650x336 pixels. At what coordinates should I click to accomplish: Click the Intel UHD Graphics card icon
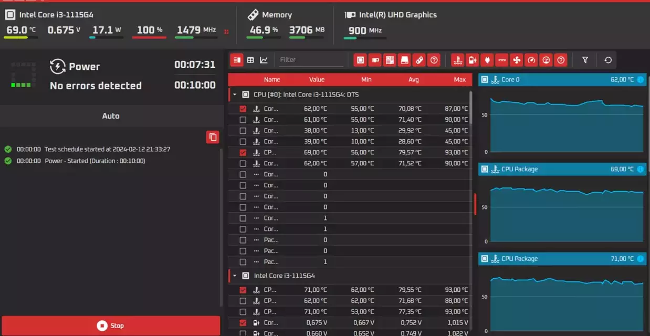[350, 15]
